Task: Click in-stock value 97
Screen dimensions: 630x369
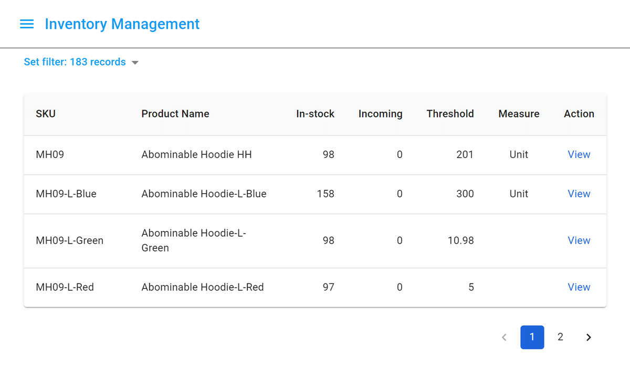Action: (x=329, y=287)
